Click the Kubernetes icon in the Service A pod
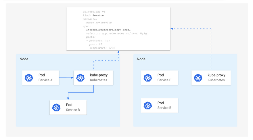The image size is (253, 140). coord(29,78)
